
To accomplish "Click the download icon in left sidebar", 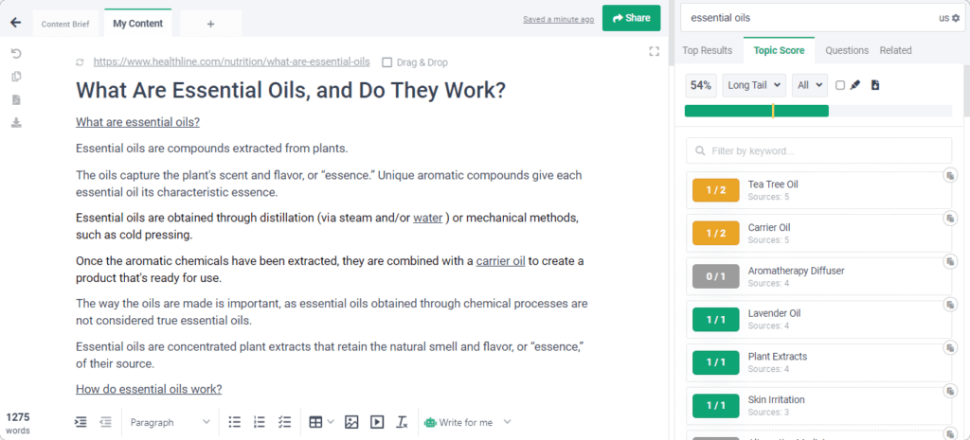I will [16, 122].
